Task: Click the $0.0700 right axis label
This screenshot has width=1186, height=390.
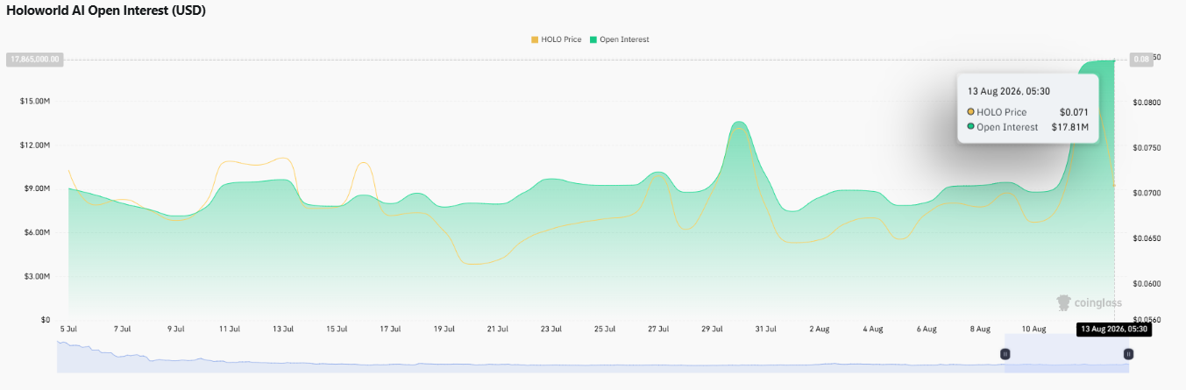Action: (x=1147, y=193)
